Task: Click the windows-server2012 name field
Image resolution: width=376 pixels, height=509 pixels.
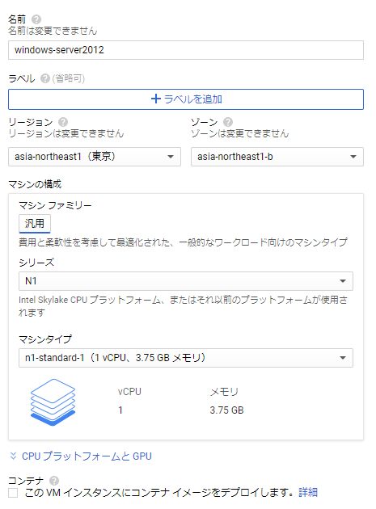Action: 186,50
